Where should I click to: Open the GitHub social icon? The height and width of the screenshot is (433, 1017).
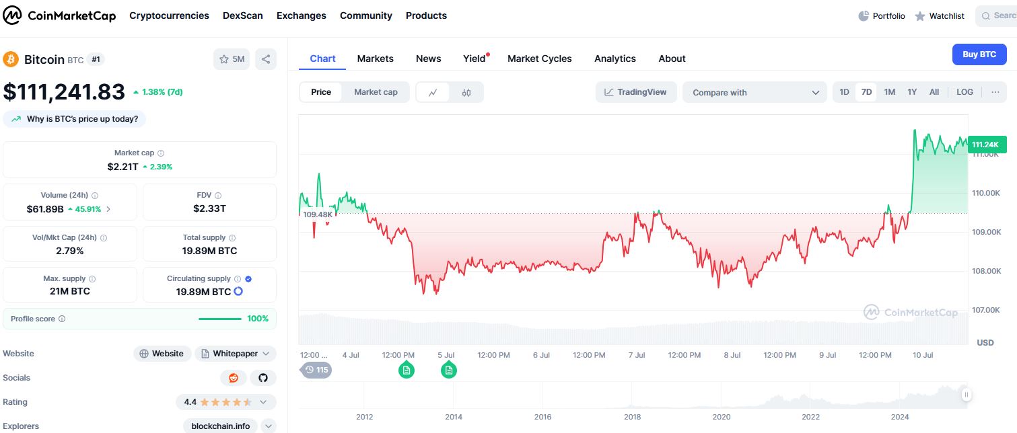263,378
